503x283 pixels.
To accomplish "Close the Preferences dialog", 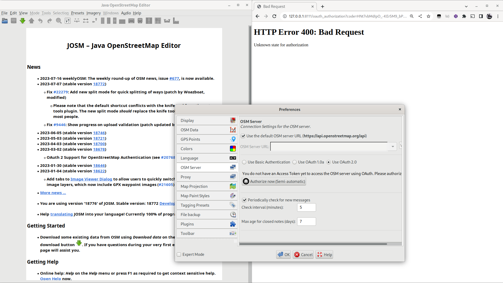I will click(400, 109).
